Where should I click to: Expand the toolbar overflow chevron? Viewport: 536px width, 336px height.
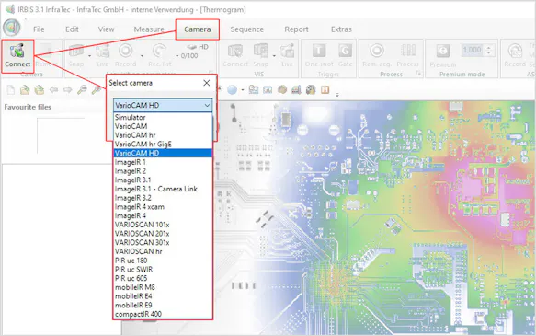tap(337, 95)
